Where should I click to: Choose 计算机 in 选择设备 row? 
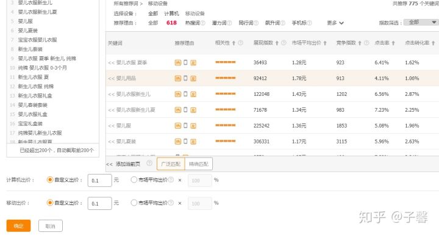pyautogui.click(x=171, y=13)
